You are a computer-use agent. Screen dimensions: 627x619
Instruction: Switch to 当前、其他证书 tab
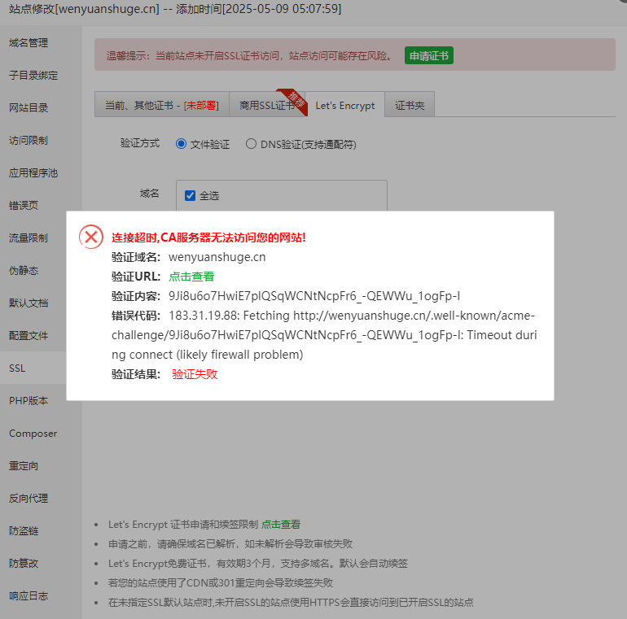coord(161,105)
